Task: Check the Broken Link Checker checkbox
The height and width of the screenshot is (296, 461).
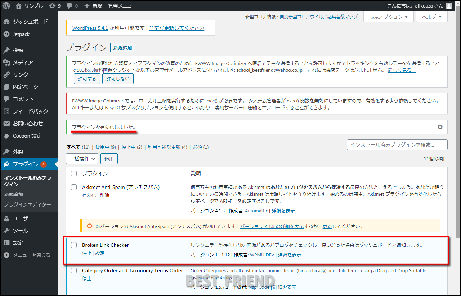Action: coord(74,245)
